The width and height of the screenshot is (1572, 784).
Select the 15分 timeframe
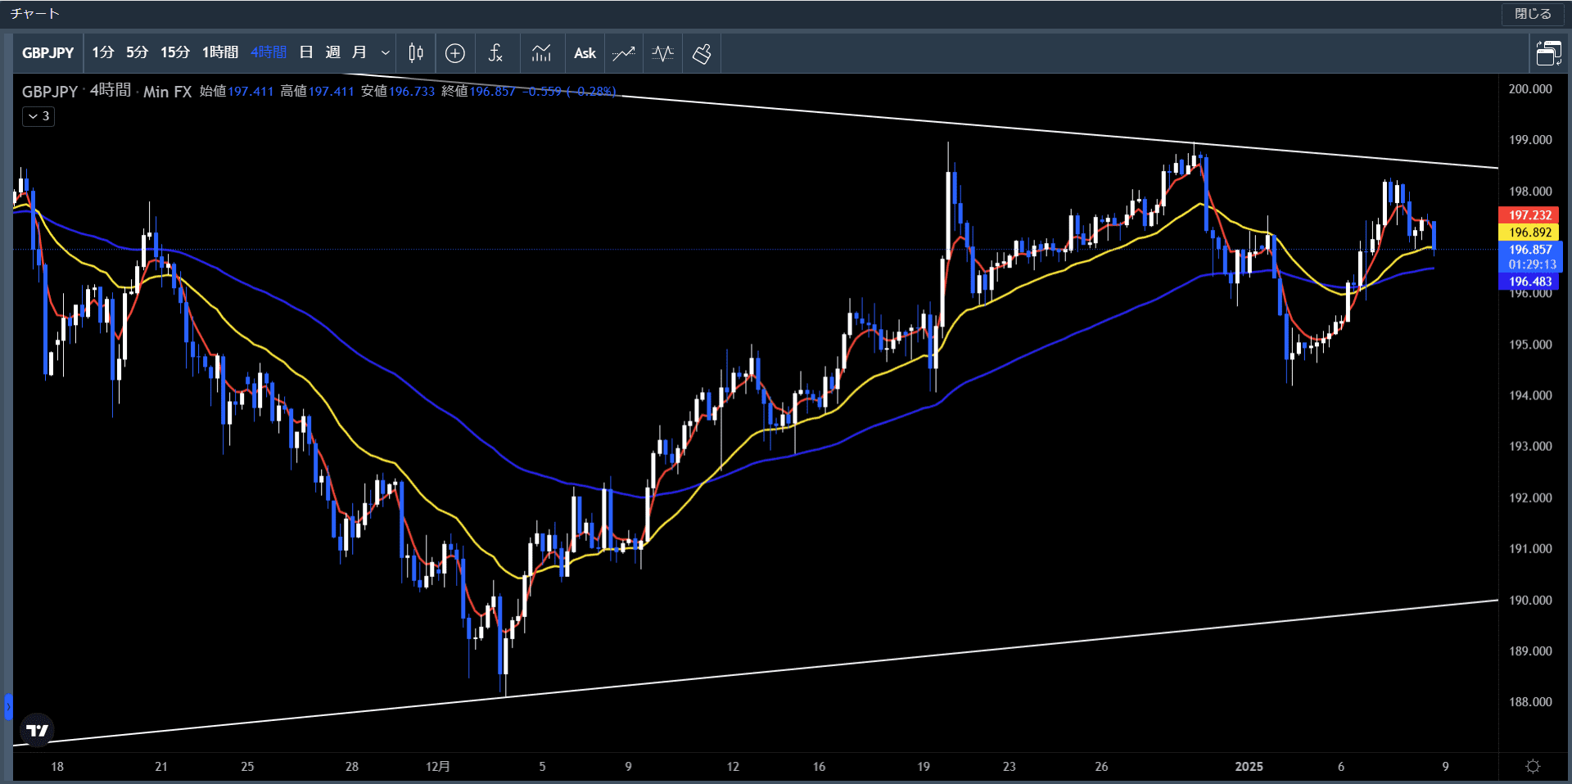coord(174,52)
